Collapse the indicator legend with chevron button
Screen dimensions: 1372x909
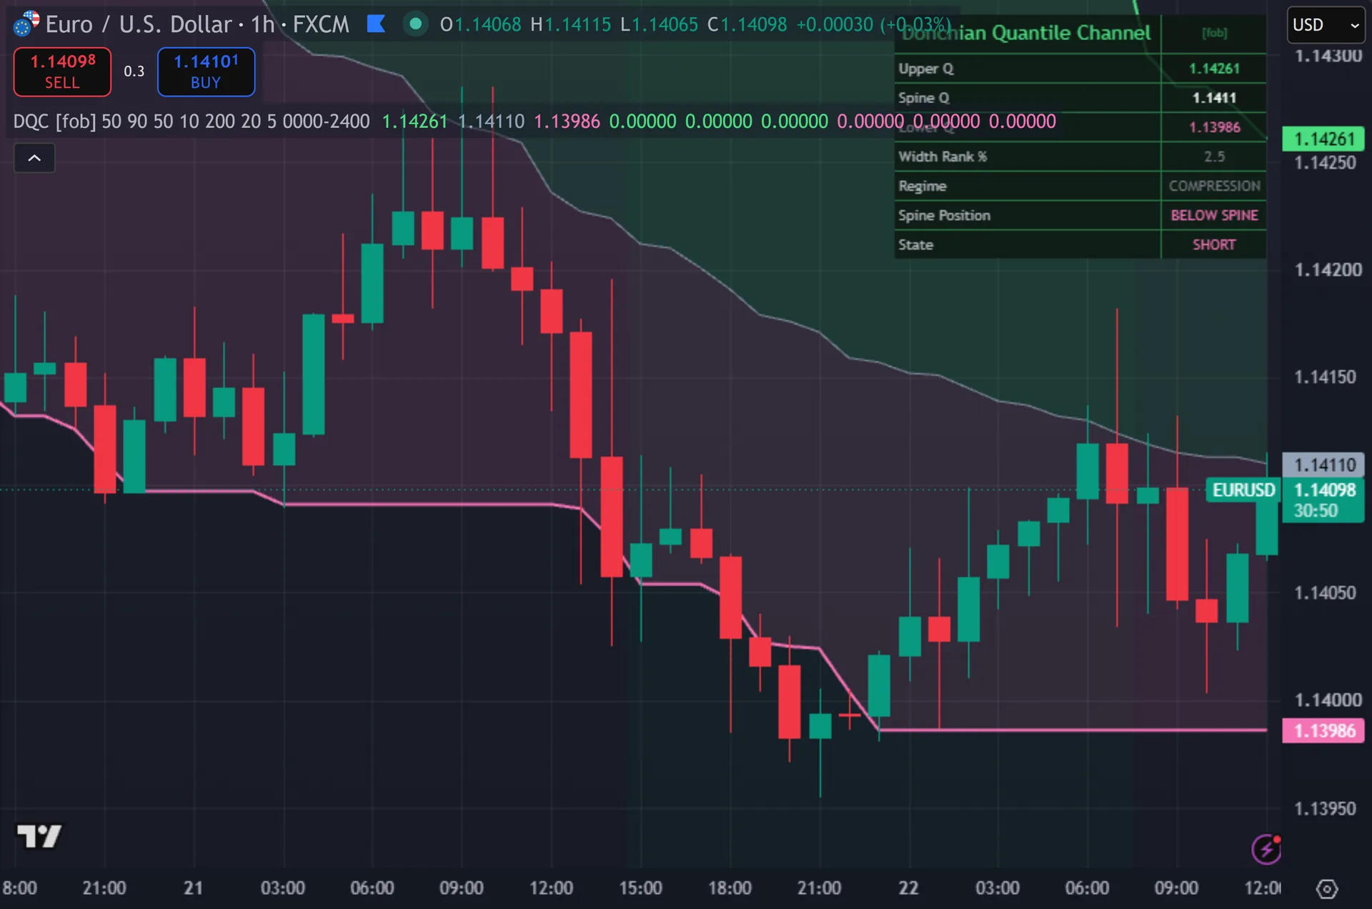pos(34,158)
